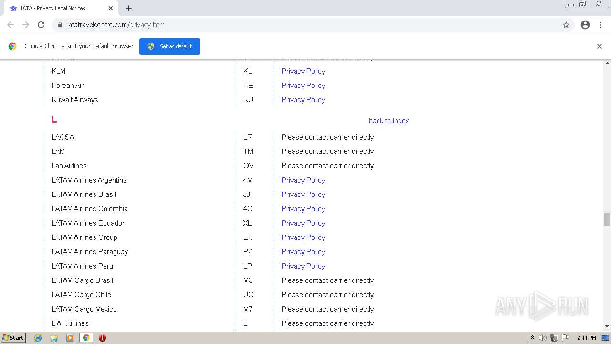Screen dimensions: 611x344
Task: Click the KL airline code cell
Action: 248,71
